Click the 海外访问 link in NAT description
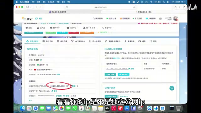The width and height of the screenshot is (201, 113). [x=116, y=58]
